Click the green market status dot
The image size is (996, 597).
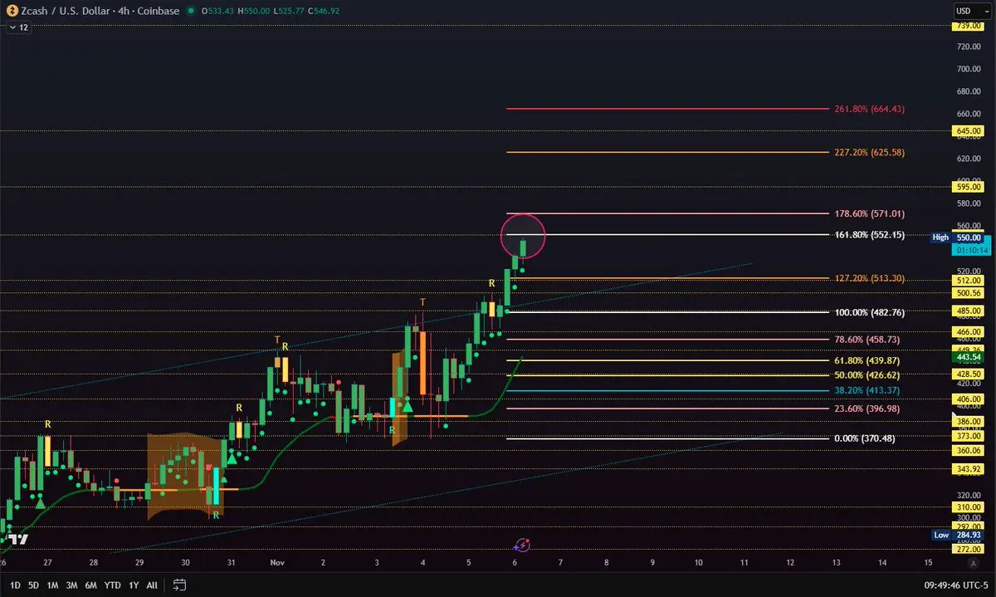(192, 12)
